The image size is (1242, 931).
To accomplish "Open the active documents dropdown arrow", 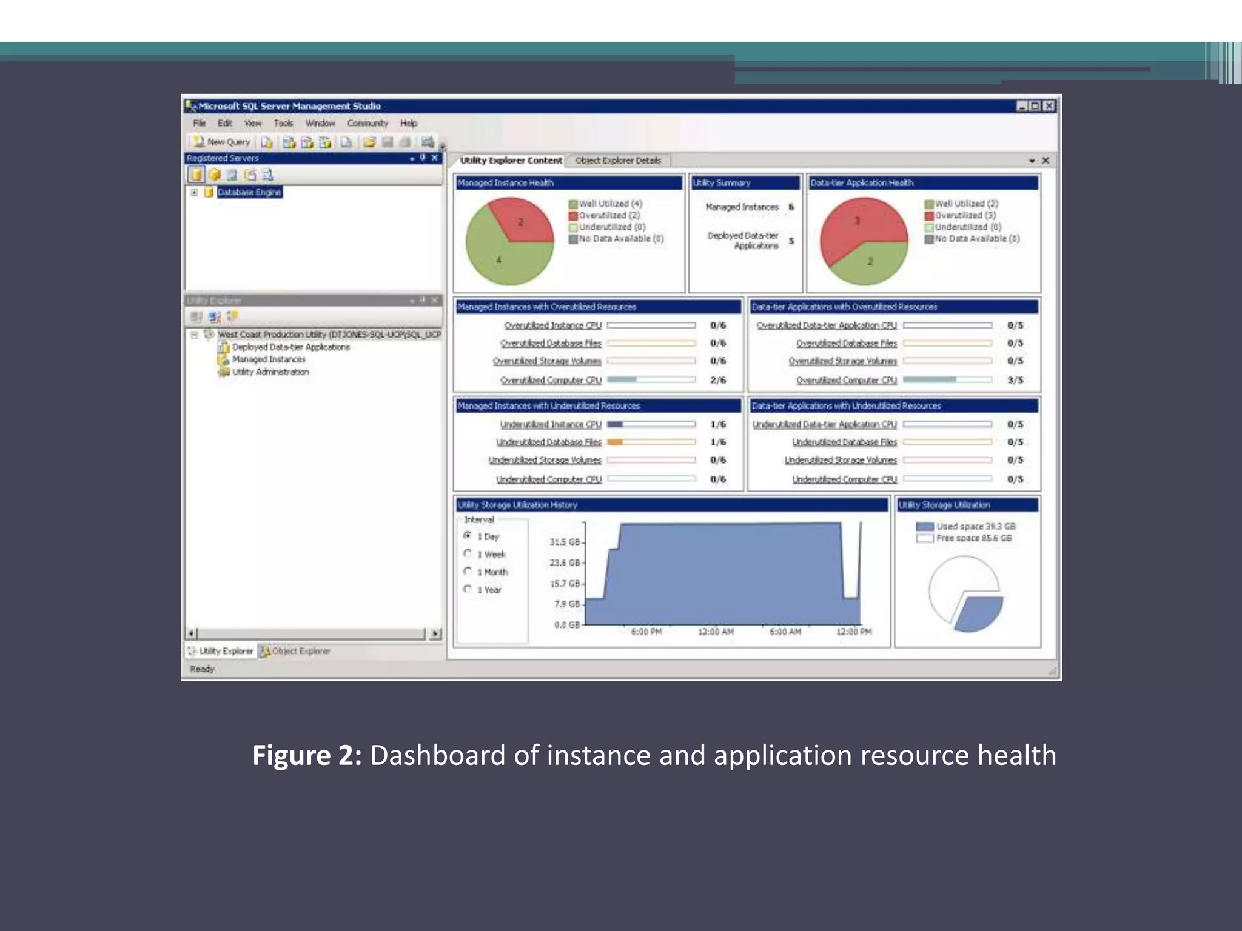I will [x=1032, y=161].
